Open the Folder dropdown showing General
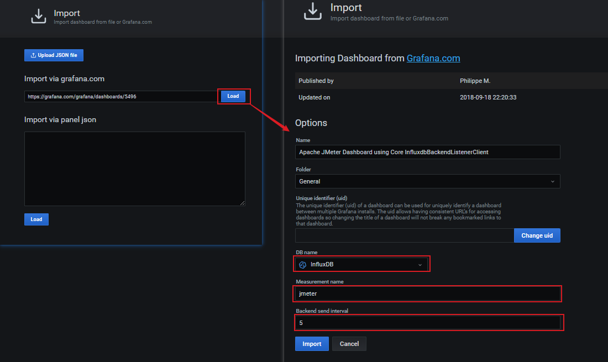Image resolution: width=608 pixels, height=362 pixels. [x=427, y=181]
